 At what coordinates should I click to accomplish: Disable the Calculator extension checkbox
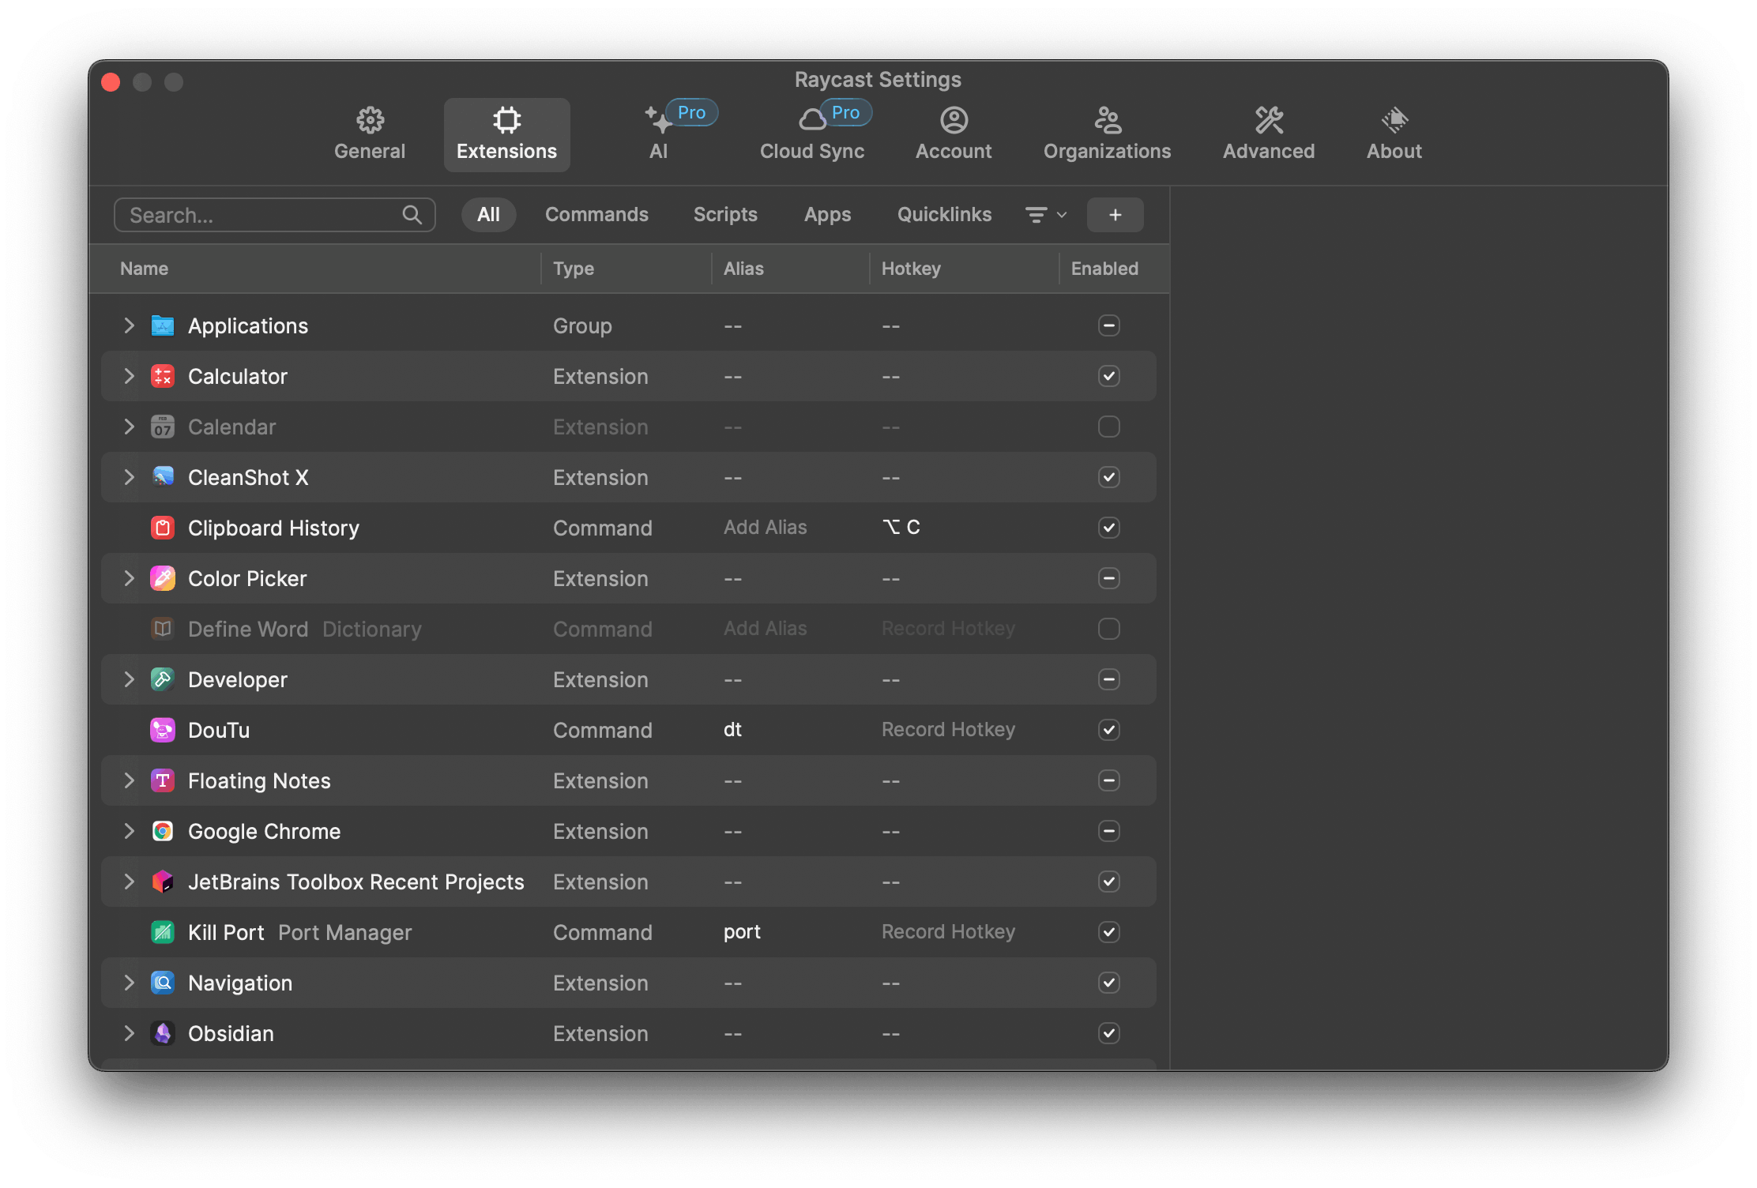click(x=1108, y=376)
